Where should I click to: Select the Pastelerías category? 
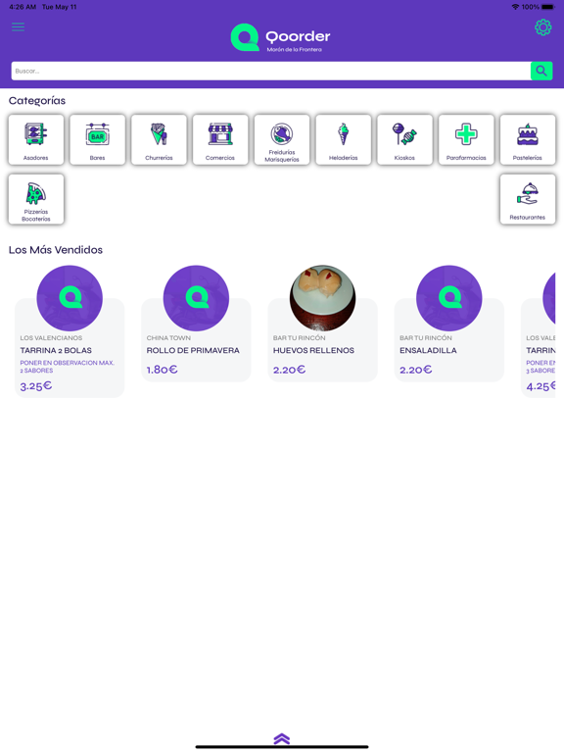[527, 140]
